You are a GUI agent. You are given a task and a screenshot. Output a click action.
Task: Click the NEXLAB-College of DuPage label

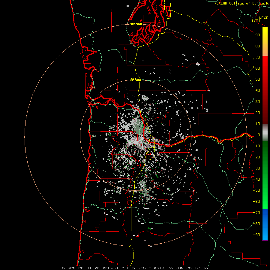(240, 3)
